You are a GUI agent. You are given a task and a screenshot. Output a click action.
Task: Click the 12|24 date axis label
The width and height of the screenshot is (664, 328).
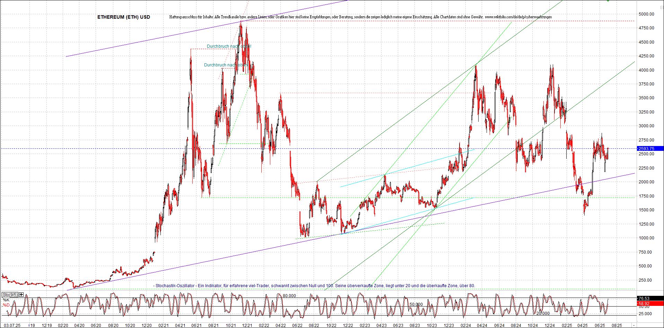pyautogui.click(x=550, y=326)
